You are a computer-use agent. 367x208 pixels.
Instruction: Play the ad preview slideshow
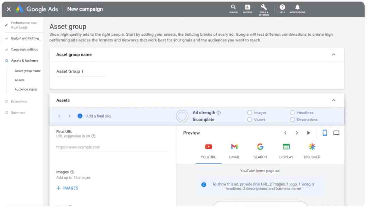coord(309,133)
